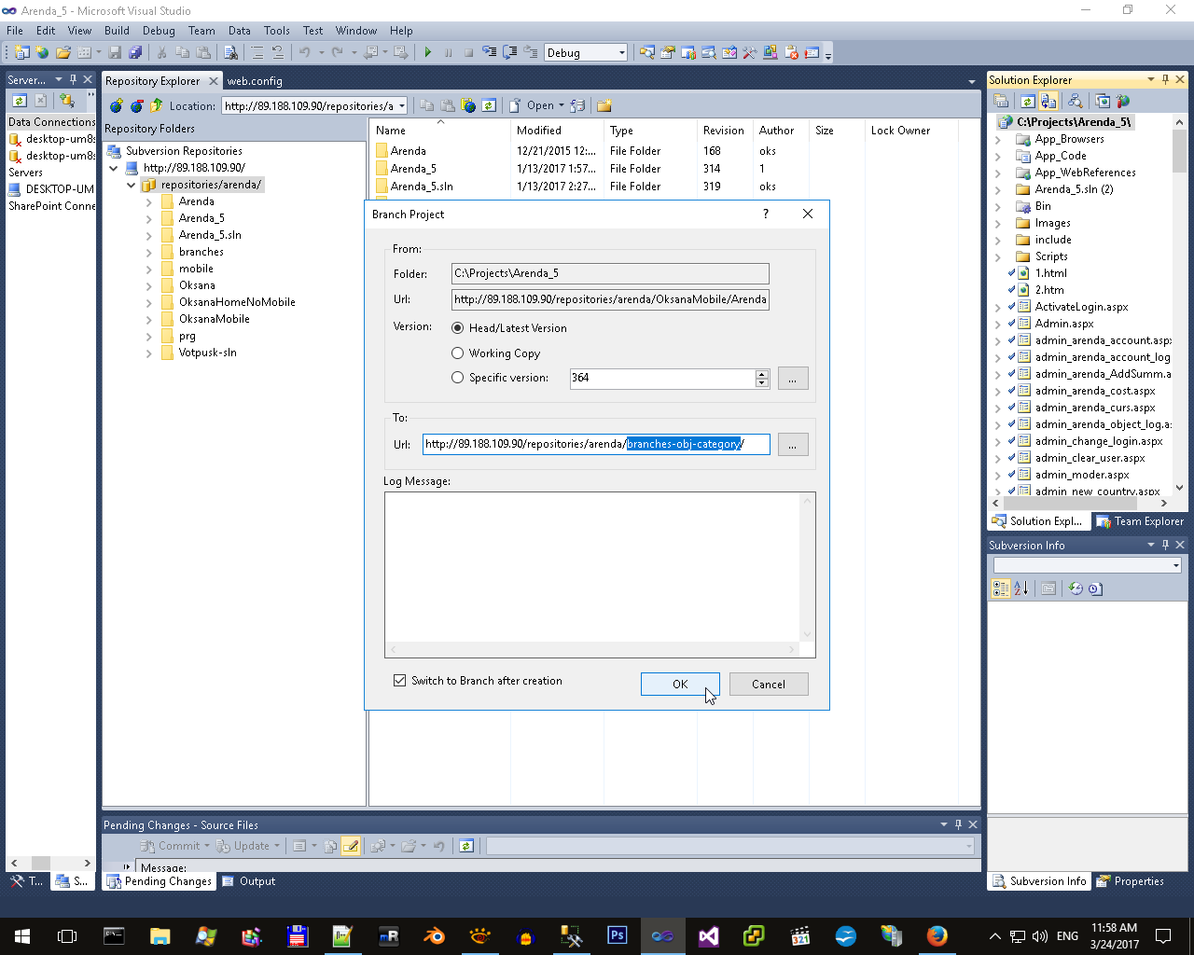
Task: Click the Remove Repository URL globe icon
Action: pyautogui.click(x=136, y=105)
